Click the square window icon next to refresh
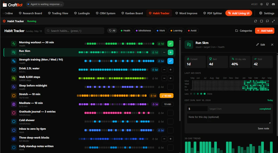This screenshot has height=153, width=278. [261, 21]
